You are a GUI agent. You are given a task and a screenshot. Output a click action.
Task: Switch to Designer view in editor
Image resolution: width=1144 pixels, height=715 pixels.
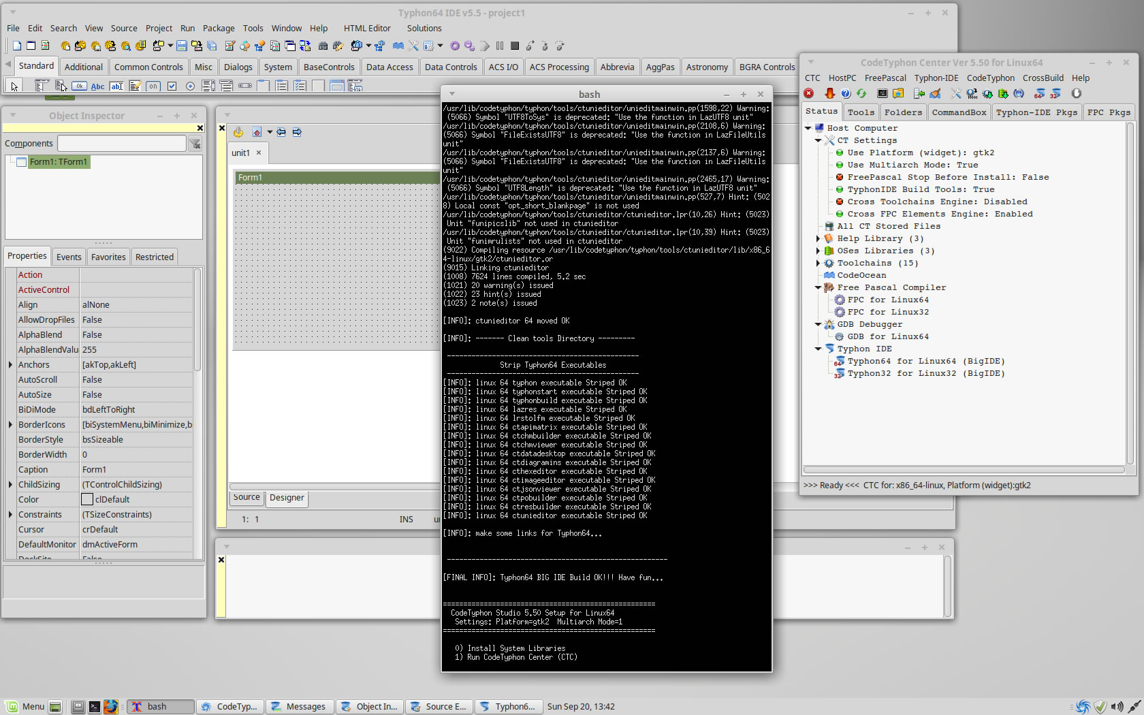[287, 498]
